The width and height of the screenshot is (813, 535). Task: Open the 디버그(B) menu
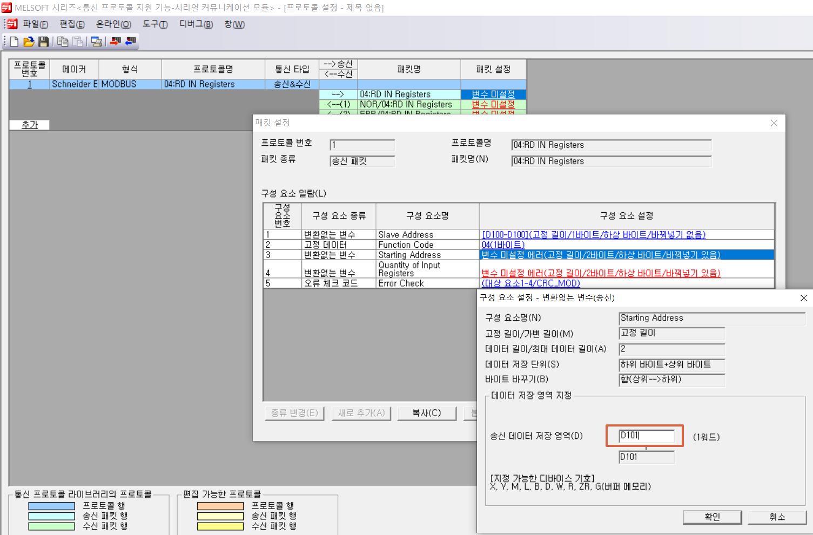(x=196, y=24)
